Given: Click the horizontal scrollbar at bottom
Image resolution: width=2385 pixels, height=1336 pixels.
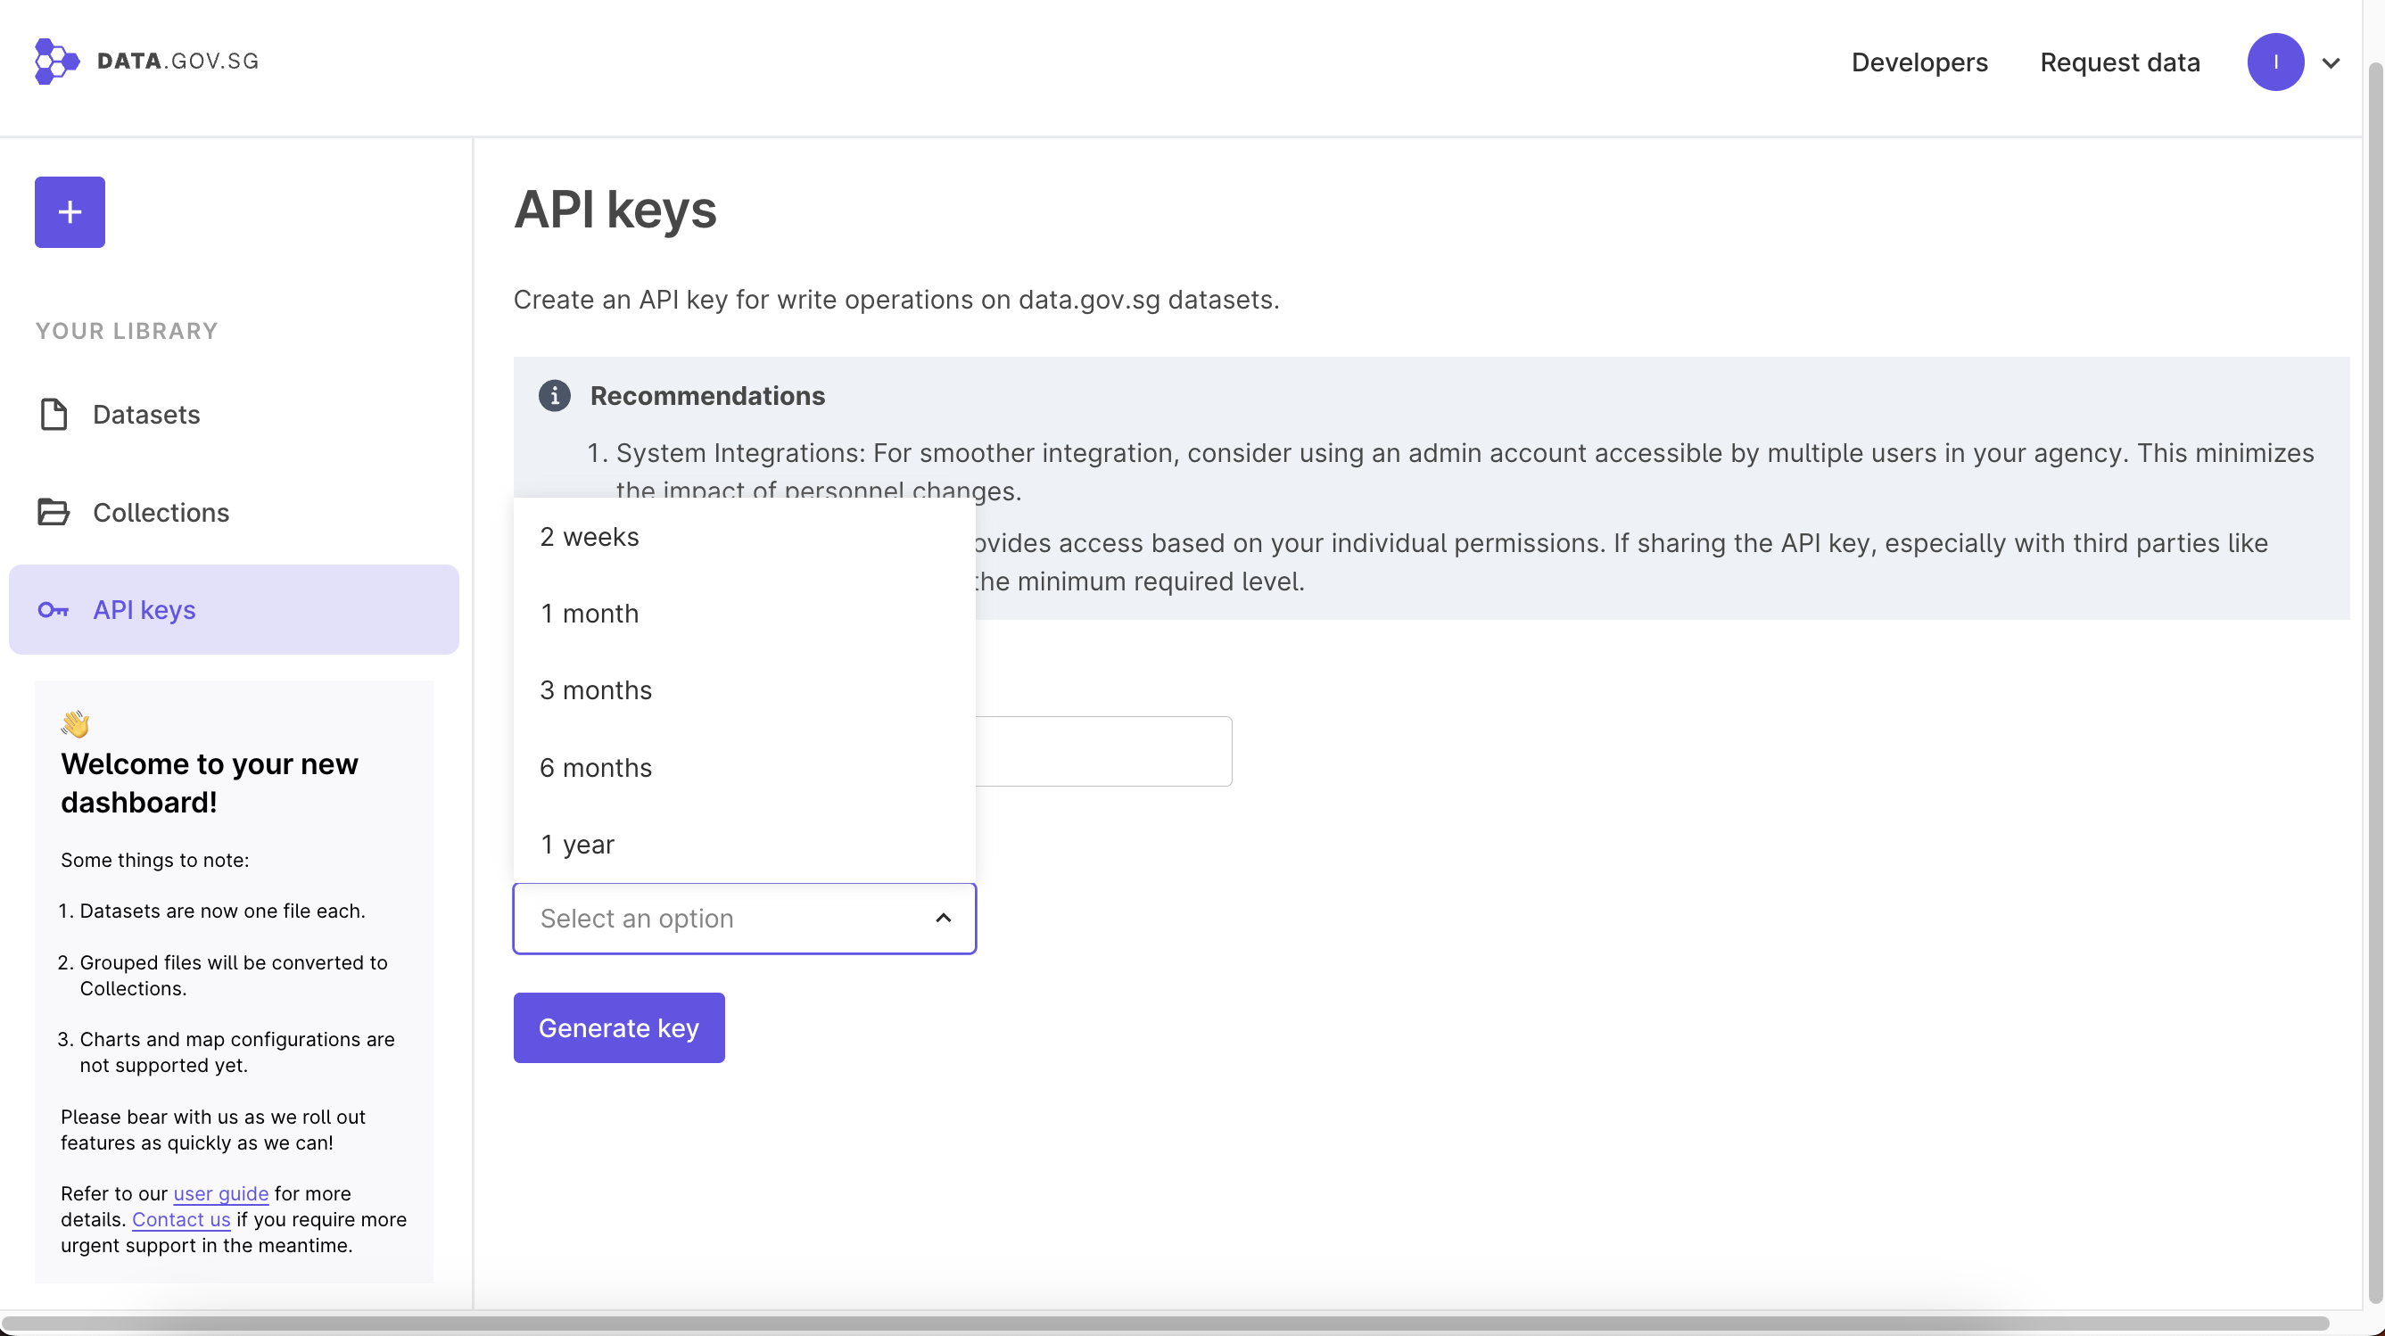Looking at the screenshot, I should pos(1167,1322).
